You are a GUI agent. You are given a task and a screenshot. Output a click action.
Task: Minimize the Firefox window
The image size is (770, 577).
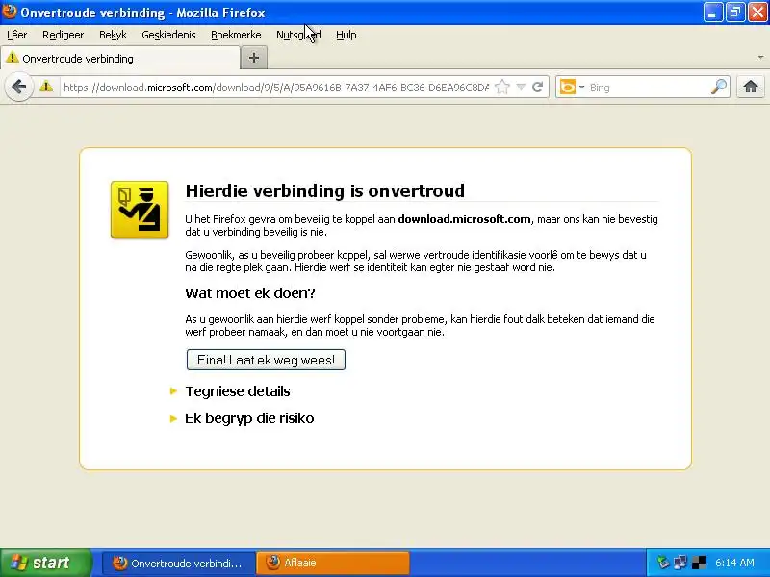(x=713, y=13)
